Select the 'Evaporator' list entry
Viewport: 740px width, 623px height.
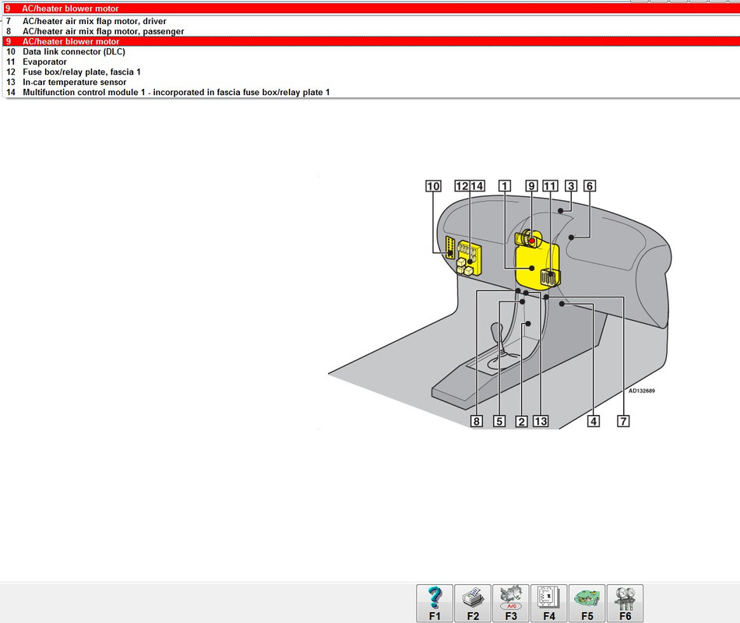pos(370,62)
